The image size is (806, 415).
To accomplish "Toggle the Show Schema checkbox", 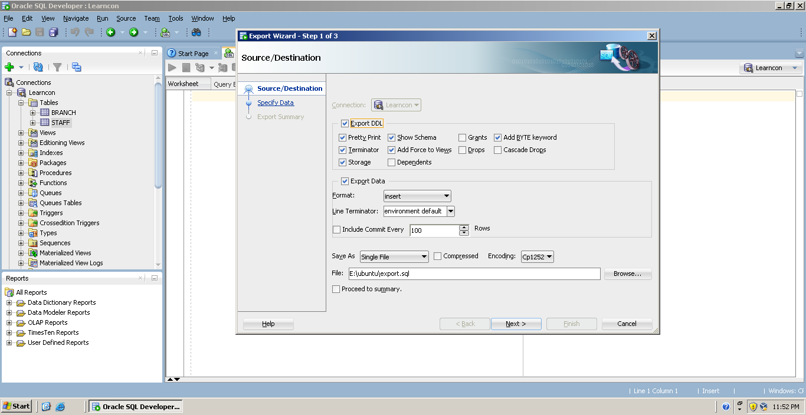I will (x=391, y=137).
